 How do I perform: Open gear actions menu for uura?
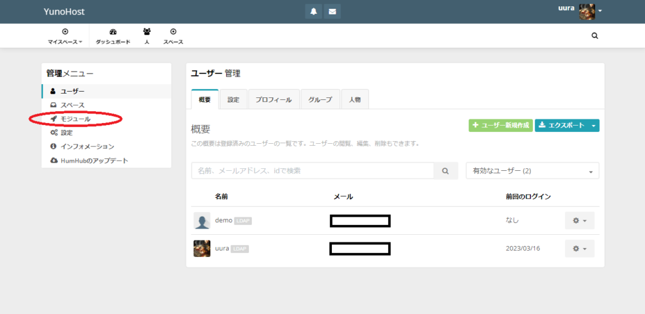tap(579, 249)
